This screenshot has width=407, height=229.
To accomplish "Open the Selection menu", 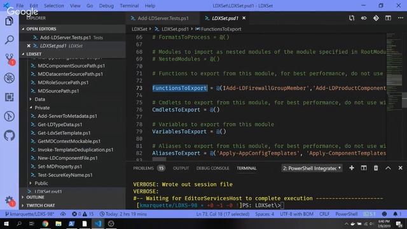I will tap(53, 6).
